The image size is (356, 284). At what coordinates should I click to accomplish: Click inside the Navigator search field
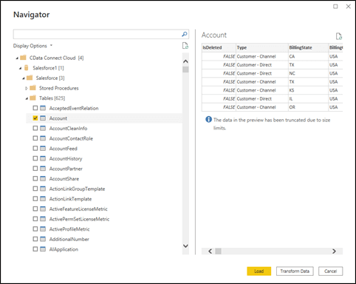[97, 34]
